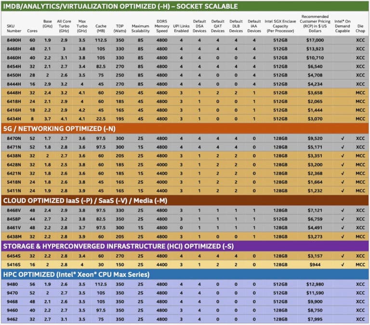Select SKU 6454S

point(13,256)
